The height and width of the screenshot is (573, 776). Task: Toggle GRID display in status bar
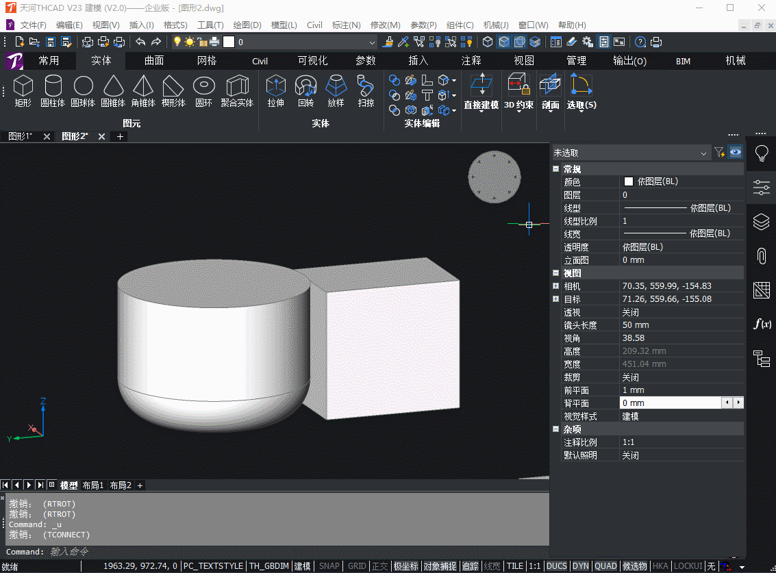357,566
